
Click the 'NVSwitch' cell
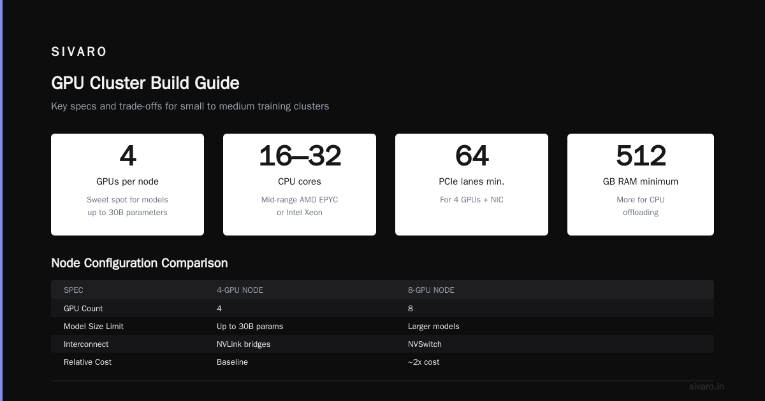pyautogui.click(x=425, y=344)
